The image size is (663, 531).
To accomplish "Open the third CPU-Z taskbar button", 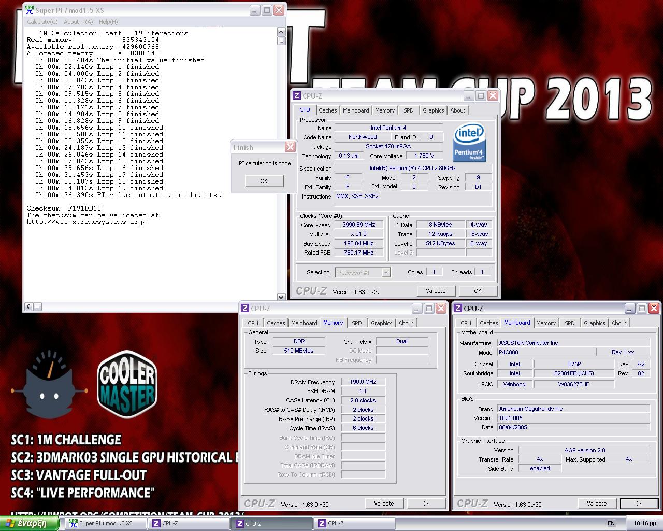I will click(x=355, y=523).
